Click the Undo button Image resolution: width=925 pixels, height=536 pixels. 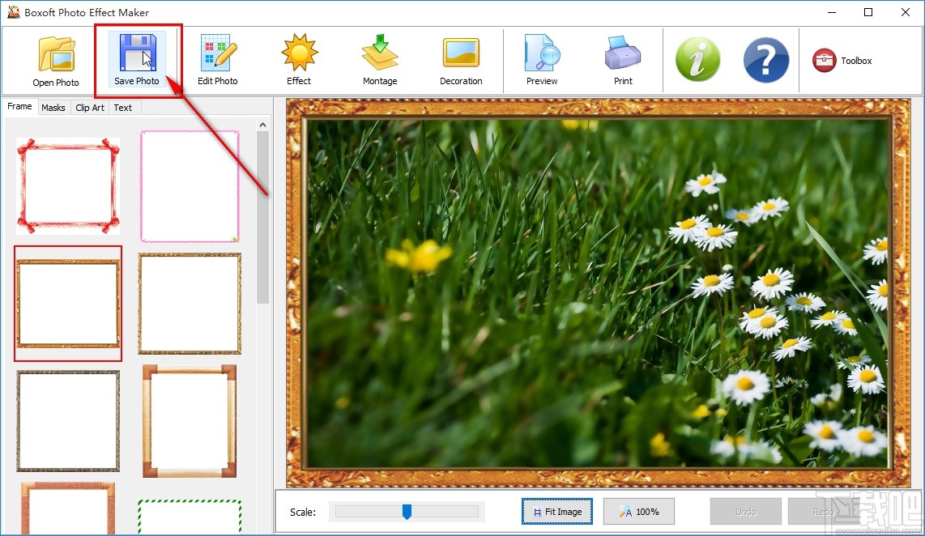[746, 511]
